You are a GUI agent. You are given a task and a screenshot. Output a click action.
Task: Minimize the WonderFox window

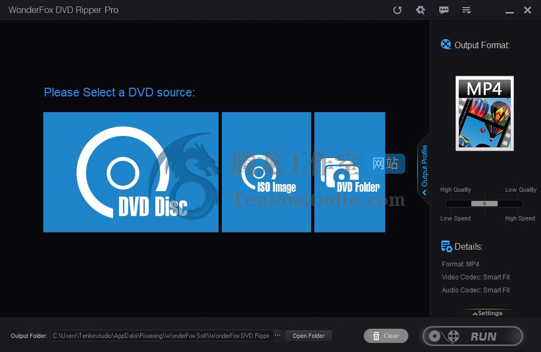click(510, 12)
